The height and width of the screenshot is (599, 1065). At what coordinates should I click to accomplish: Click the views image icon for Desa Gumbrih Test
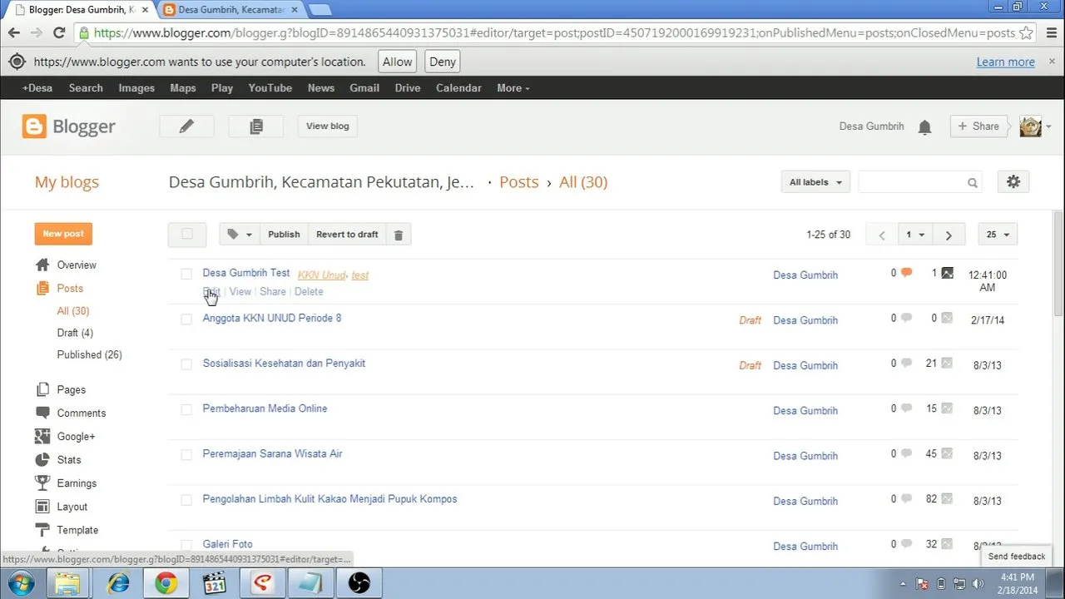click(947, 273)
